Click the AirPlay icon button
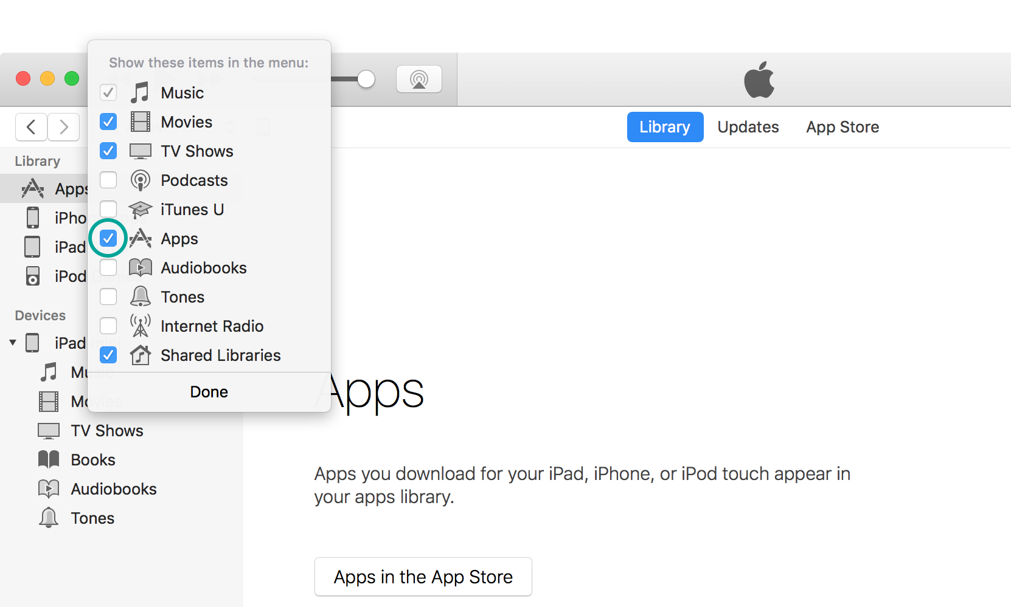 point(419,79)
